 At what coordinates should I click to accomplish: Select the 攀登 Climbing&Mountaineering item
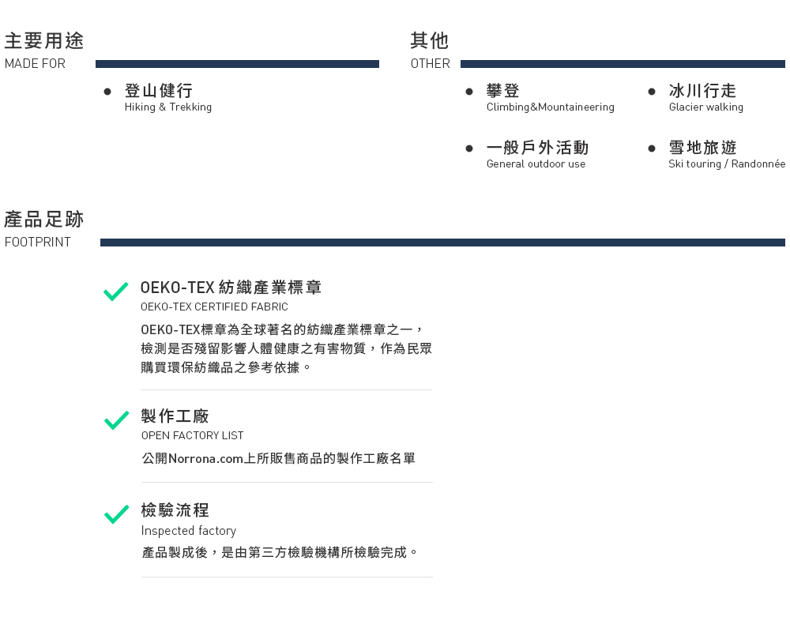(x=550, y=98)
